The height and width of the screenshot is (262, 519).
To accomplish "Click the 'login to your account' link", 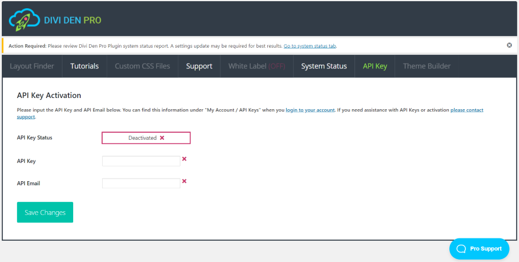I will pos(310,110).
